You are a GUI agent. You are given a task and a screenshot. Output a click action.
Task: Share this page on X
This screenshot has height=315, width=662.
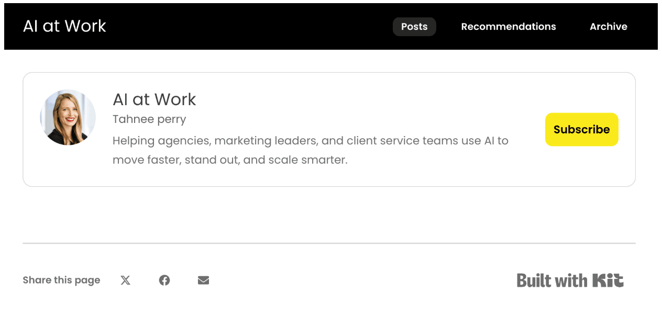pos(125,280)
